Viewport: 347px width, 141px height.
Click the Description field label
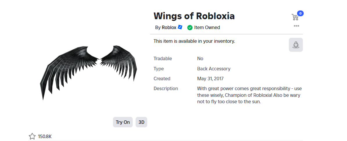pos(166,88)
